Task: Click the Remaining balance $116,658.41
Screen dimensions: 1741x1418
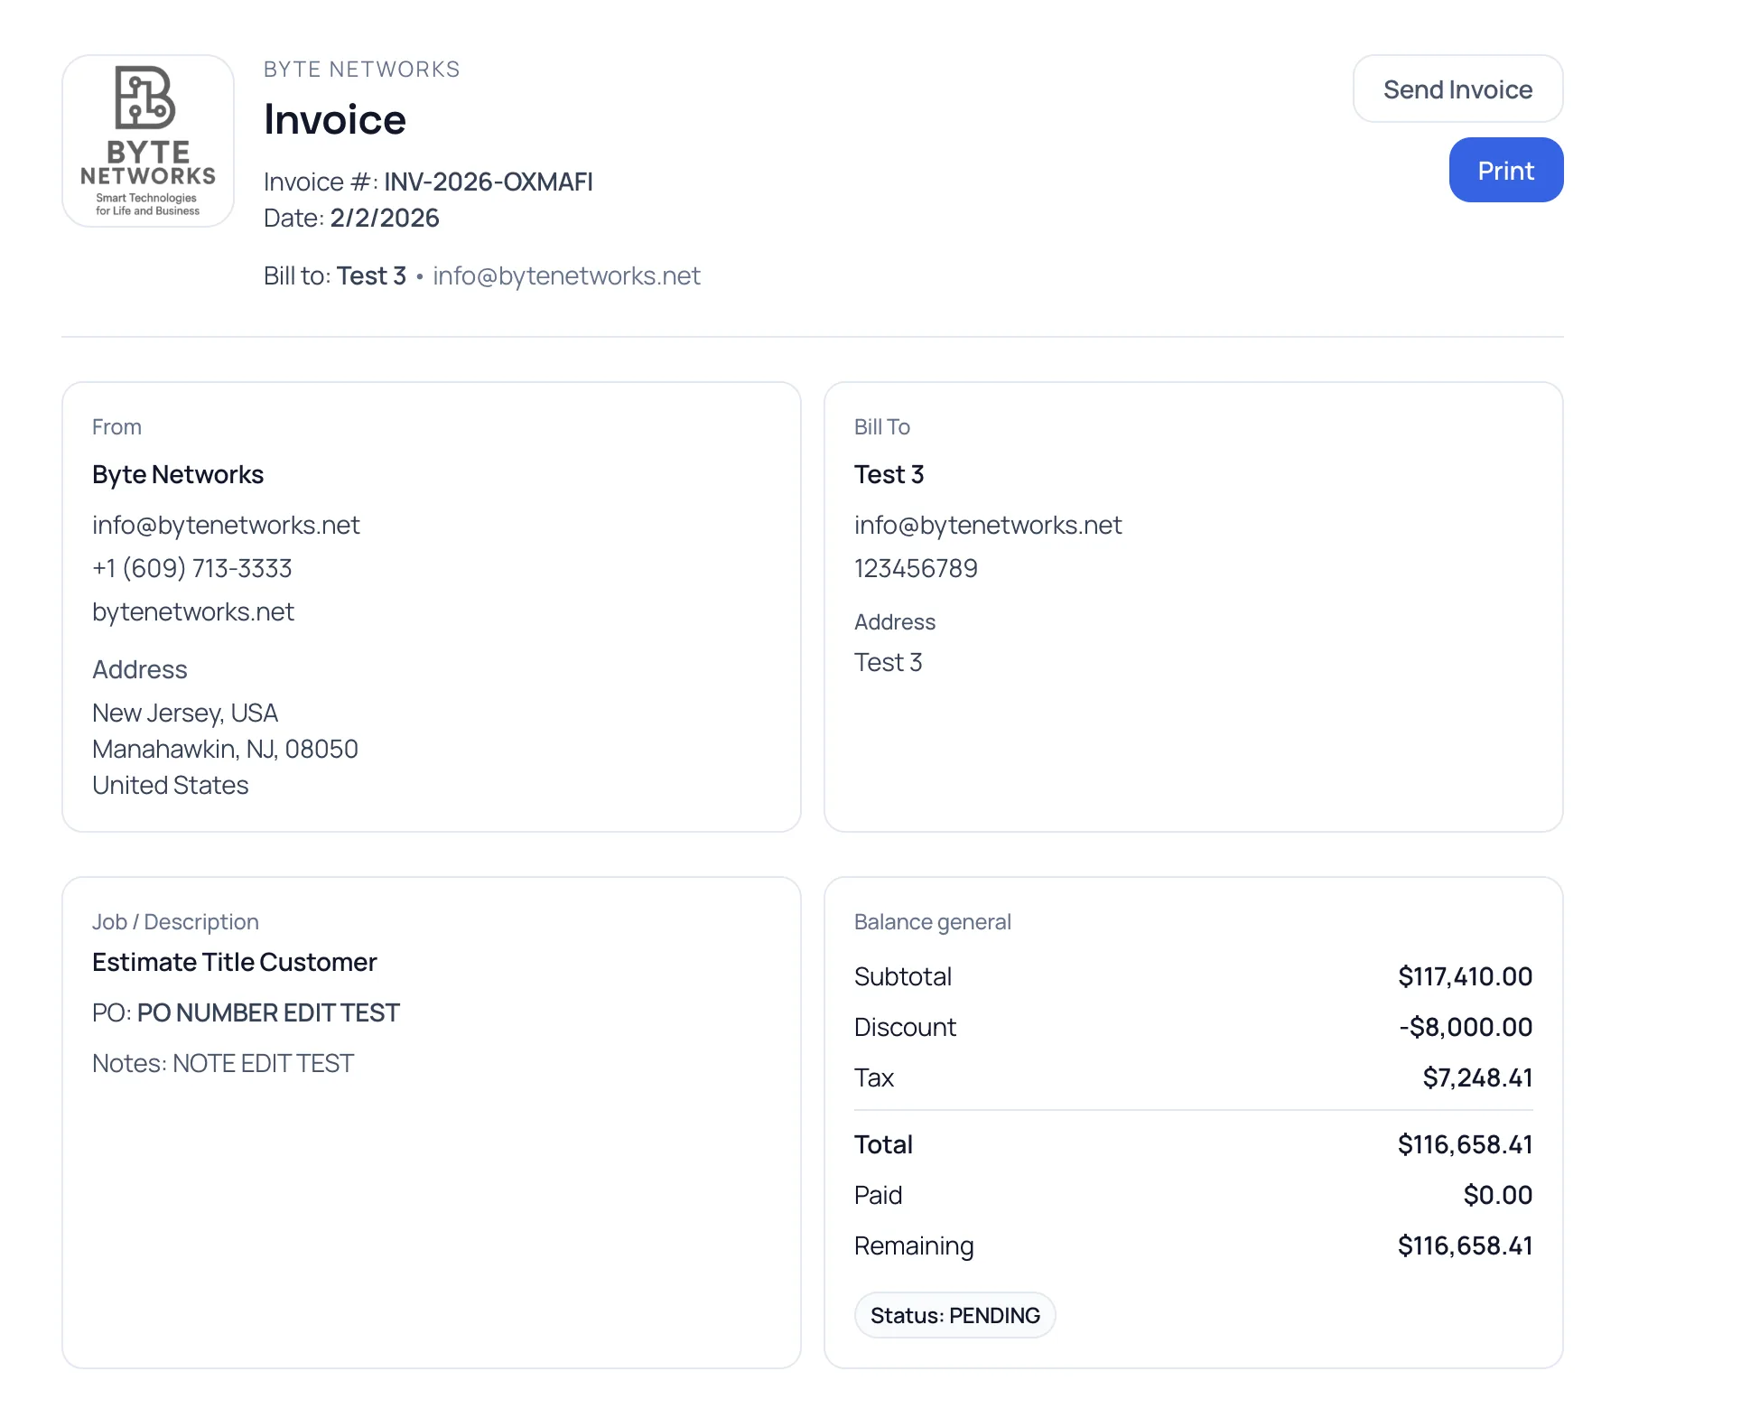Action: tap(1465, 1245)
